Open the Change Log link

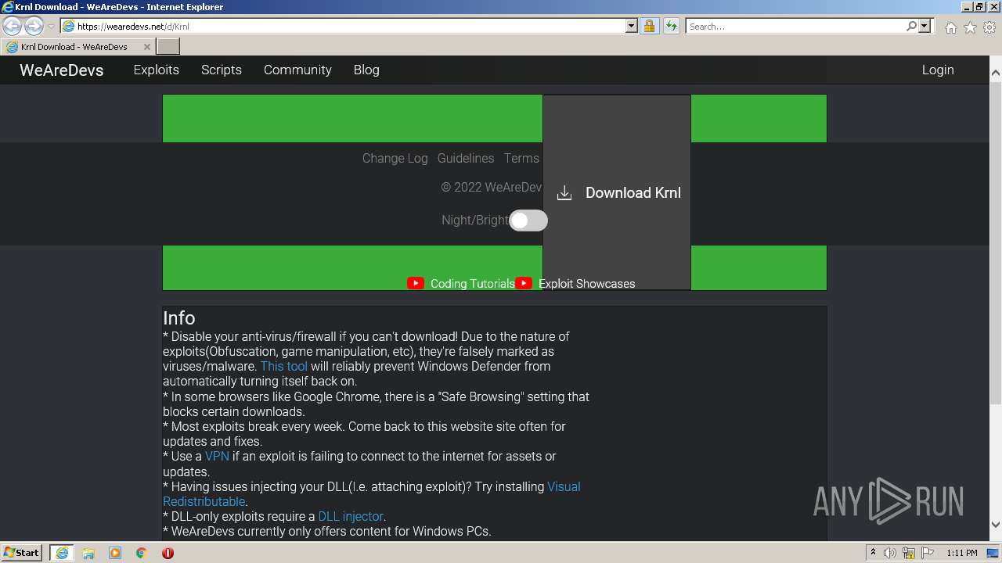click(395, 158)
